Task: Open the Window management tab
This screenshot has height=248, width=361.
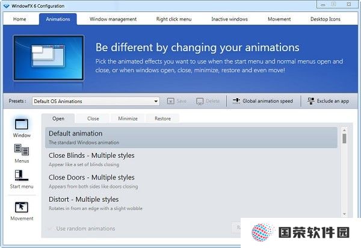Action: click(113, 19)
